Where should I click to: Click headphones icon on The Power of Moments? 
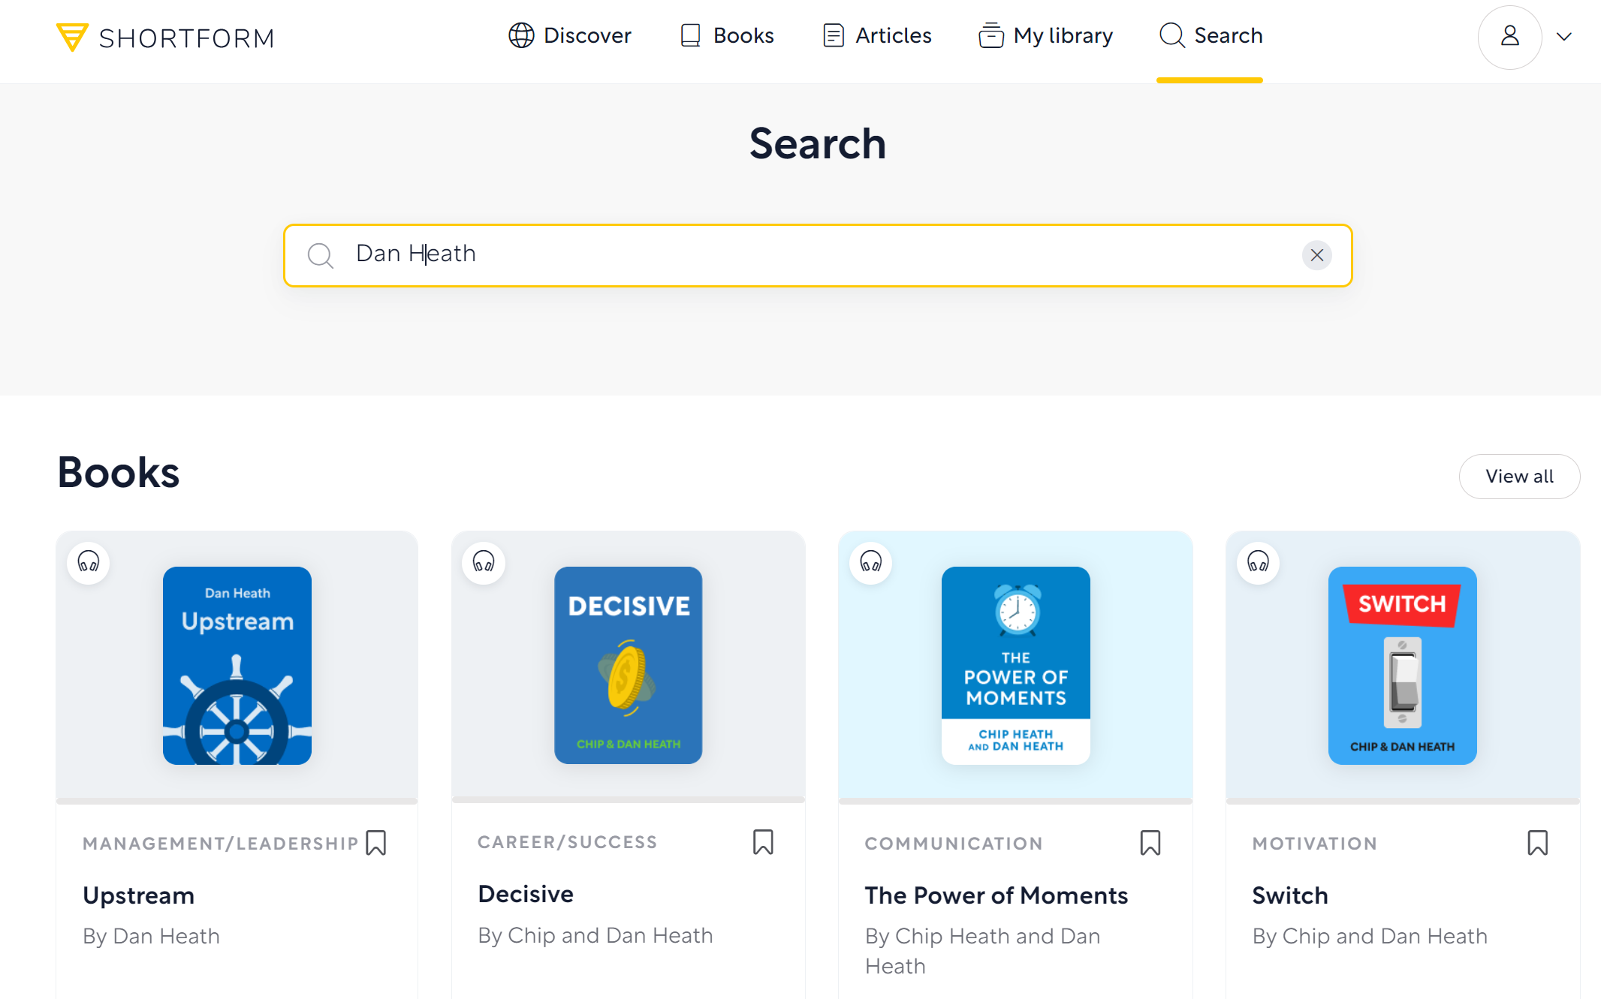[x=871, y=562]
